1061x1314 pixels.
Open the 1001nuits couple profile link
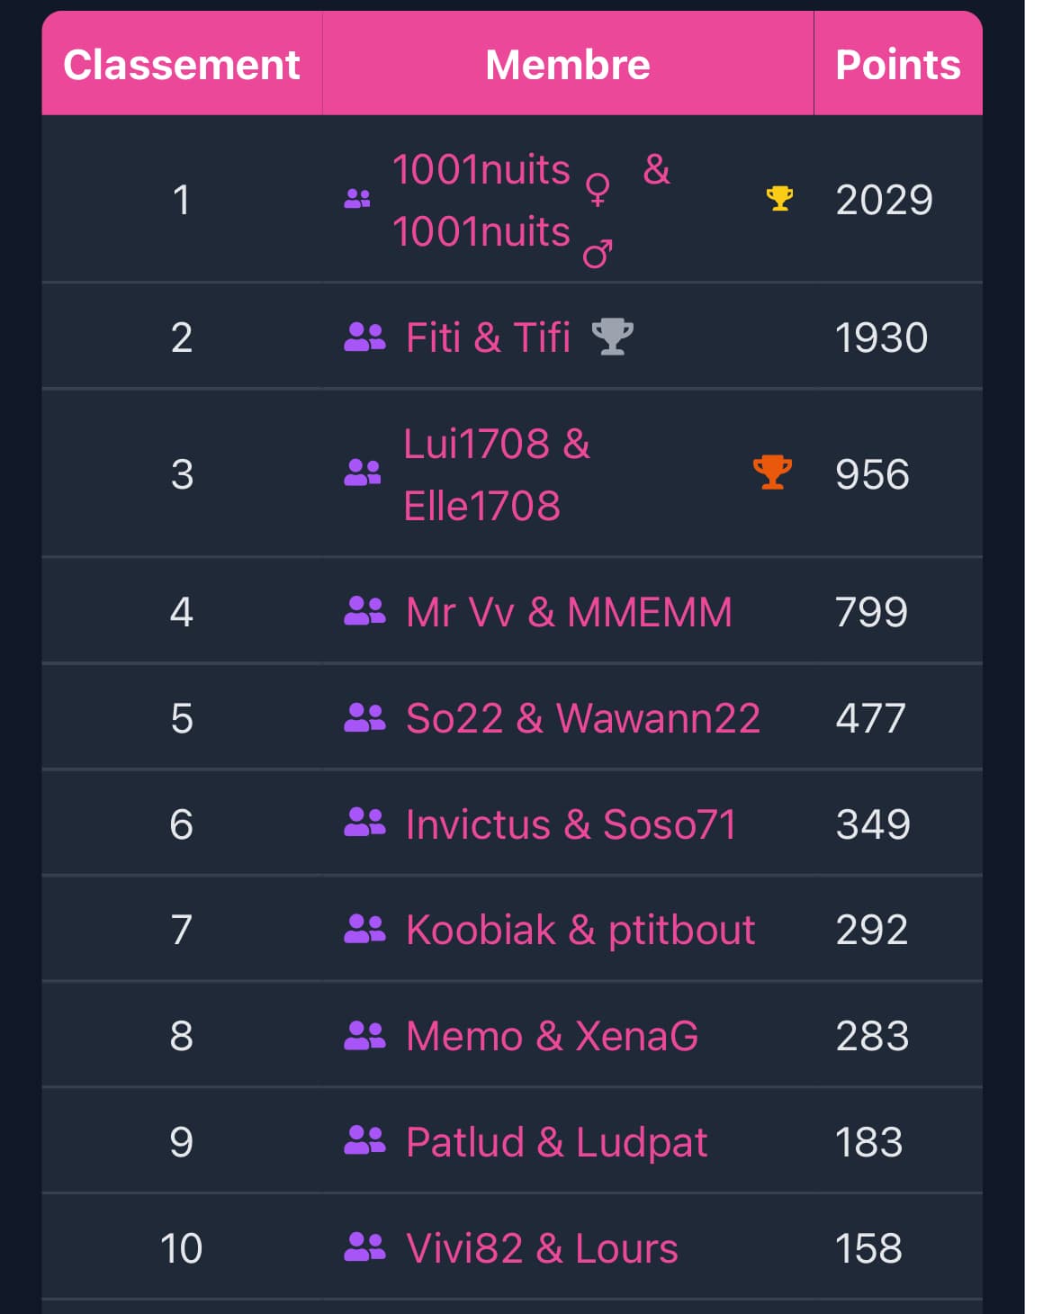(x=481, y=171)
